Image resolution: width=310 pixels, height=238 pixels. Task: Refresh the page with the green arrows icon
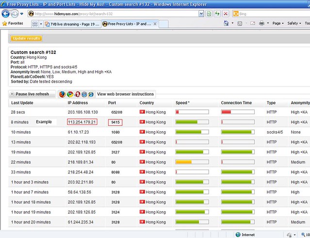tap(217, 14)
